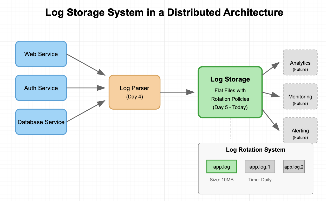Open the Time: Daily rotation option
Image resolution: width=326 pixels, height=201 pixels.
click(x=260, y=179)
